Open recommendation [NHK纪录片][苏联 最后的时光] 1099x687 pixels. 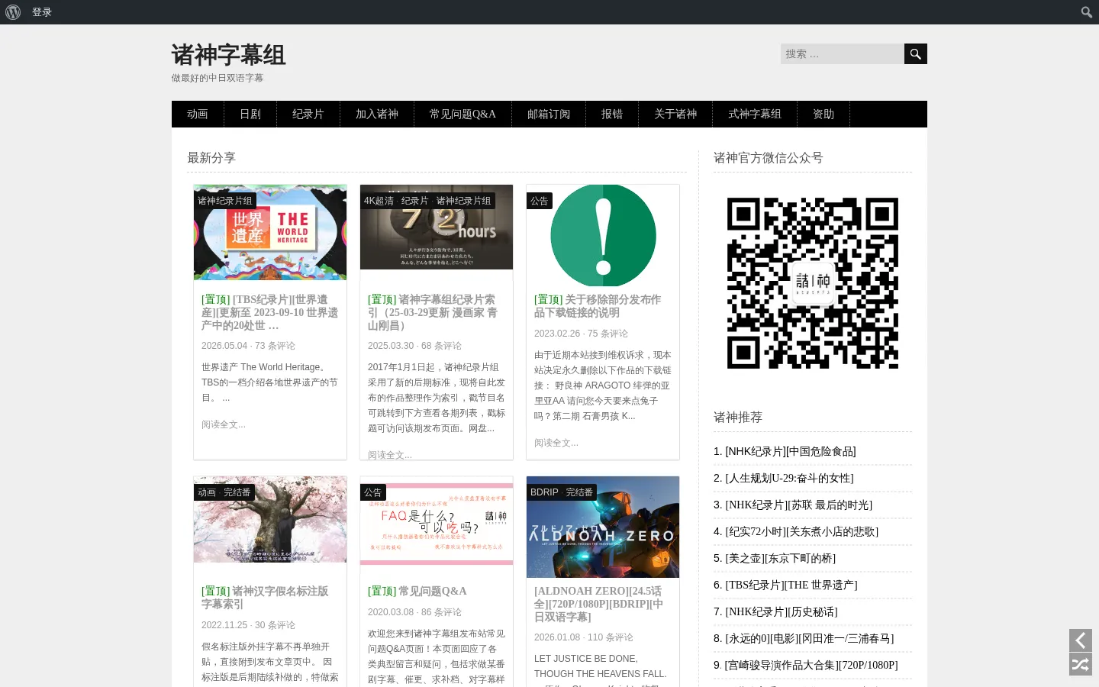coord(798,505)
